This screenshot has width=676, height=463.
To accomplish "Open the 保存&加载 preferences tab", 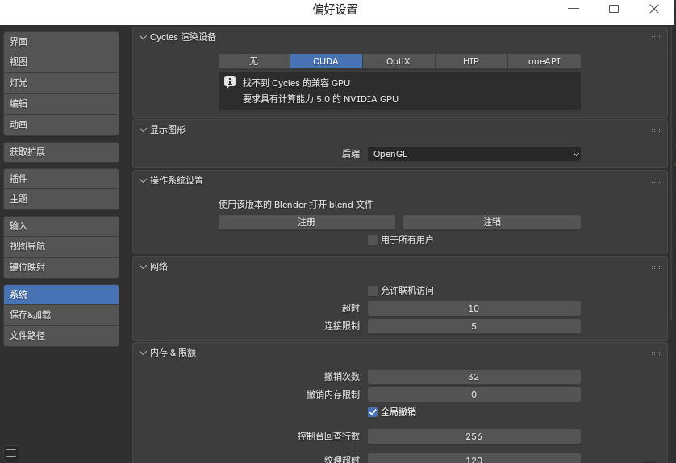I will tap(61, 315).
